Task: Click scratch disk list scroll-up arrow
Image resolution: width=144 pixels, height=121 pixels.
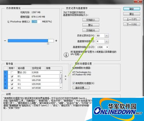Action: [x=61, y=72]
